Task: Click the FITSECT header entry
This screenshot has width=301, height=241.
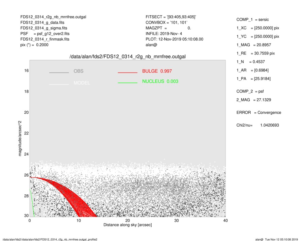Action: tap(171, 17)
